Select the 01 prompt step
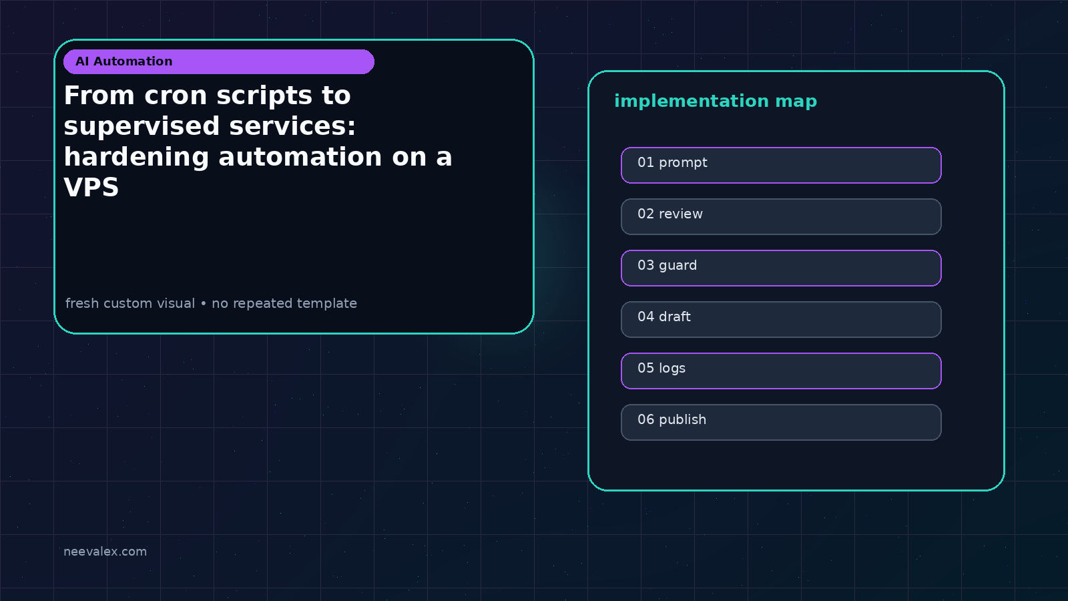1068x601 pixels. (x=781, y=165)
